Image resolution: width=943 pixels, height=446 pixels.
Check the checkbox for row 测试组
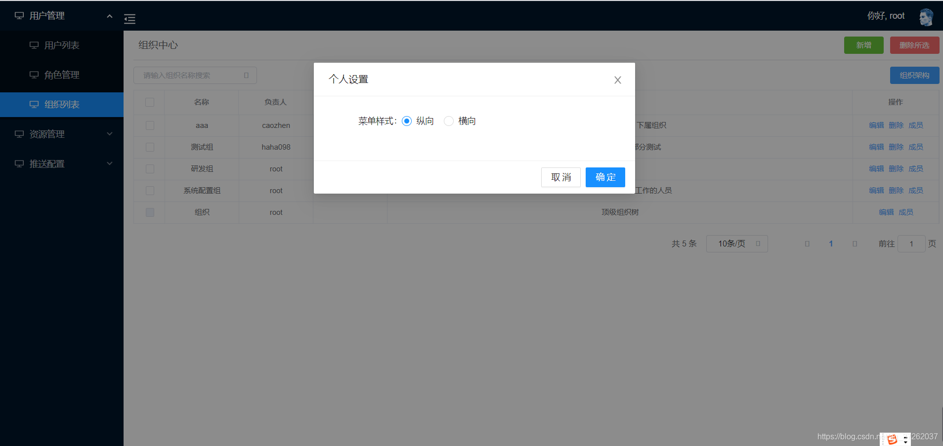[x=150, y=147]
